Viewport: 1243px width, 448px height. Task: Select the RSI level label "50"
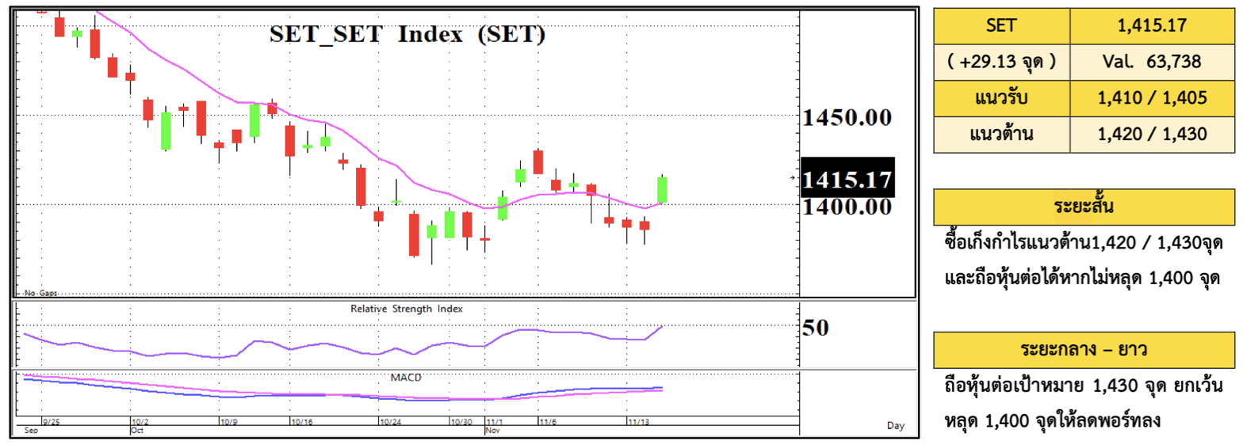tap(816, 327)
